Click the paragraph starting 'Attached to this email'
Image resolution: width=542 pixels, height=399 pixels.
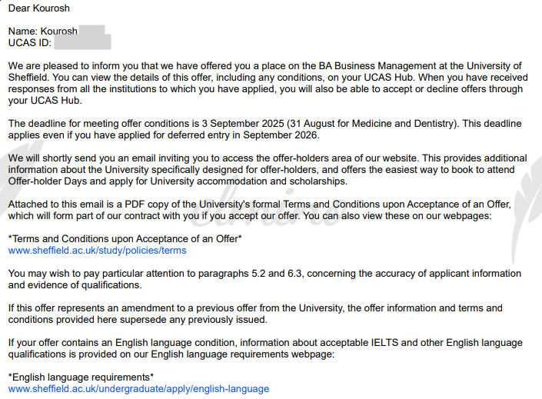point(260,210)
